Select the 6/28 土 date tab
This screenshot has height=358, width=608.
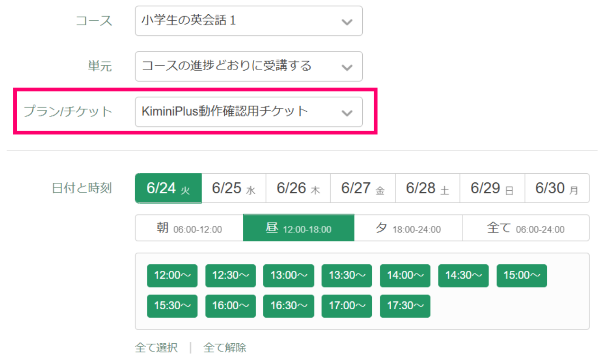pyautogui.click(x=428, y=188)
